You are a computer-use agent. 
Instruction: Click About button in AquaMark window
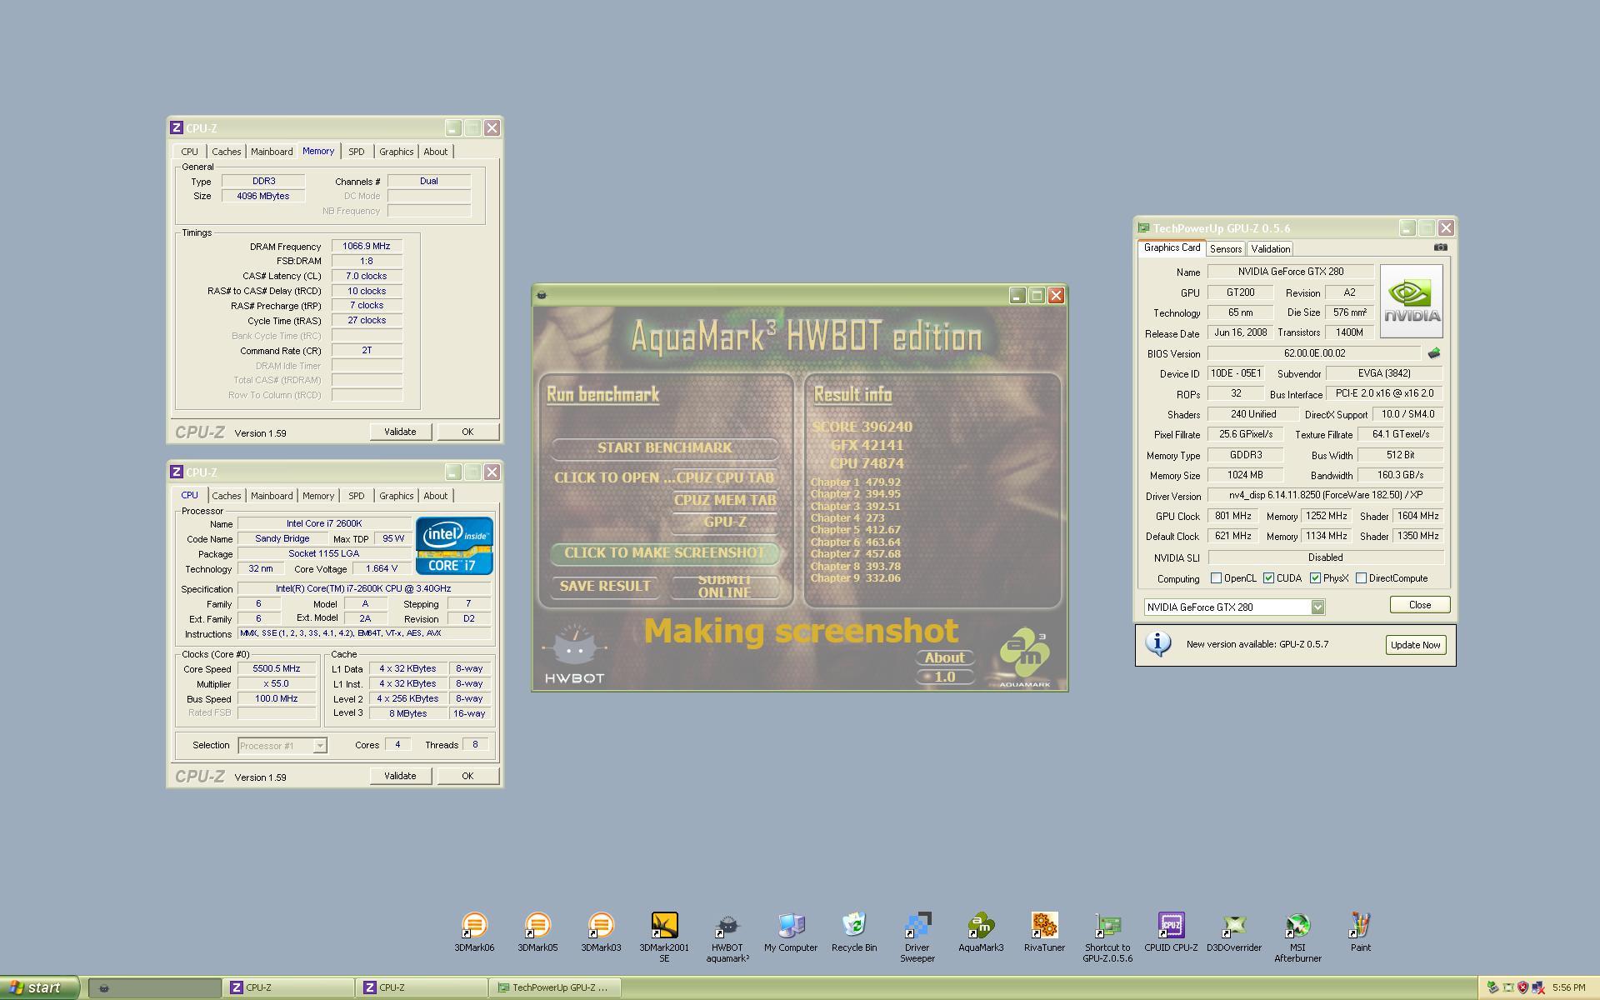point(944,657)
